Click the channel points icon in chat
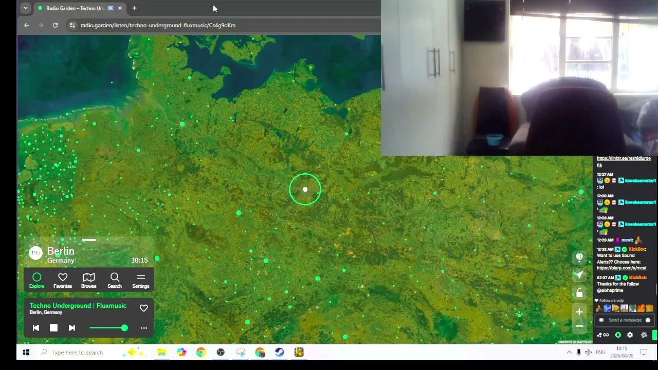 (x=602, y=335)
